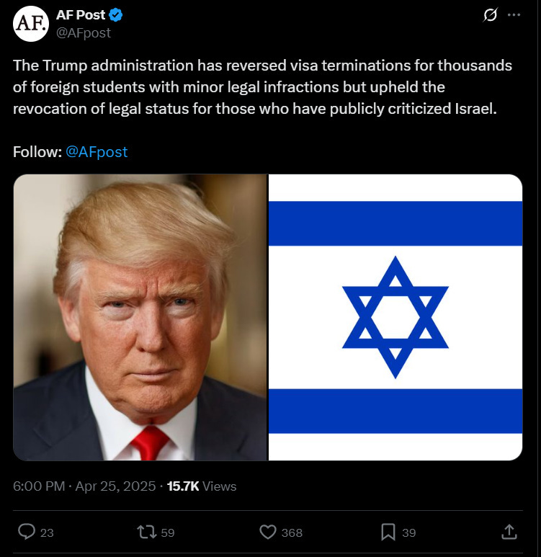541x557 pixels.
Task: Bookmark the post with the ribbon icon
Action: click(x=388, y=532)
